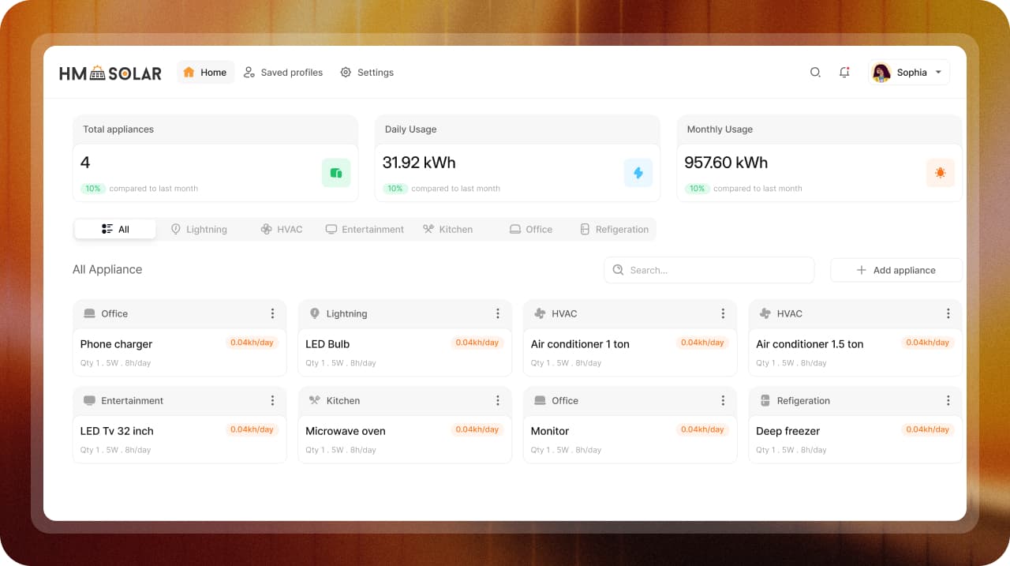Click the Kitchen utensils filter icon
The image size is (1010, 566).
point(427,229)
